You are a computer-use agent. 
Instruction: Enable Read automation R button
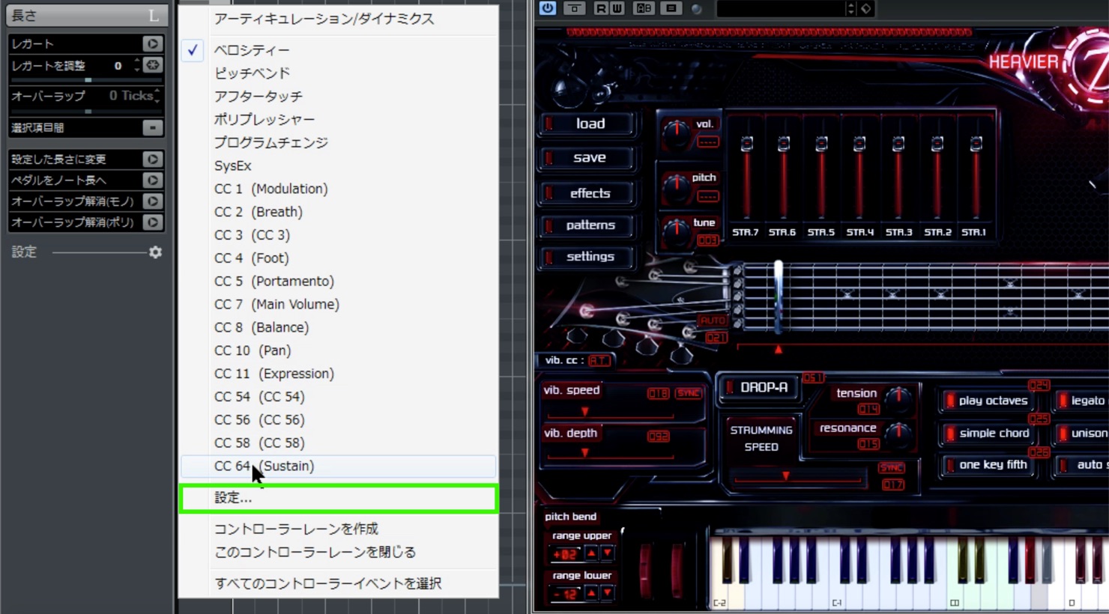point(601,8)
